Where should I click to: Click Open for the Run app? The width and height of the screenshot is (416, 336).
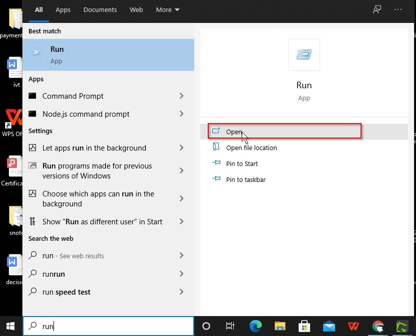coord(304,132)
